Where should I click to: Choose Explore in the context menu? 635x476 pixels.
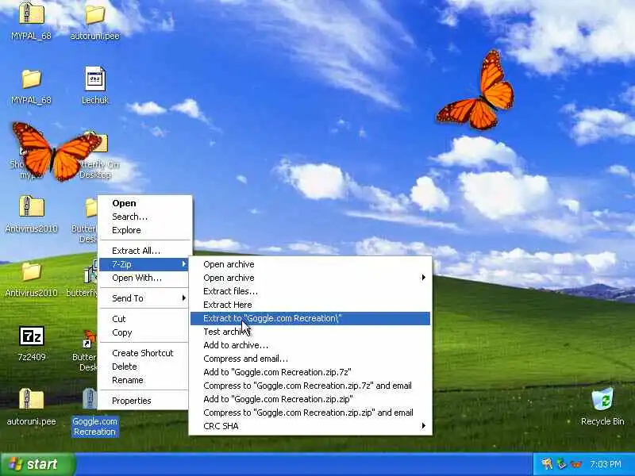click(144, 230)
